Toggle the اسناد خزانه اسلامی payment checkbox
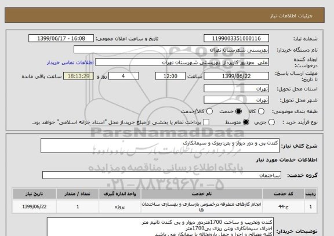Image resolution: width=334 pixels, height=236 pixels. (206, 122)
